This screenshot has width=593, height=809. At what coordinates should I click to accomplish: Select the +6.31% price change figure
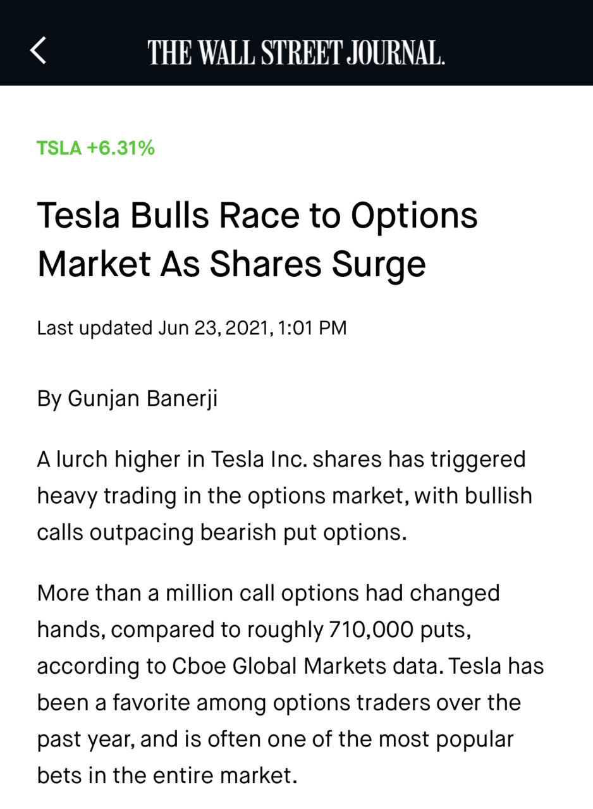(121, 148)
